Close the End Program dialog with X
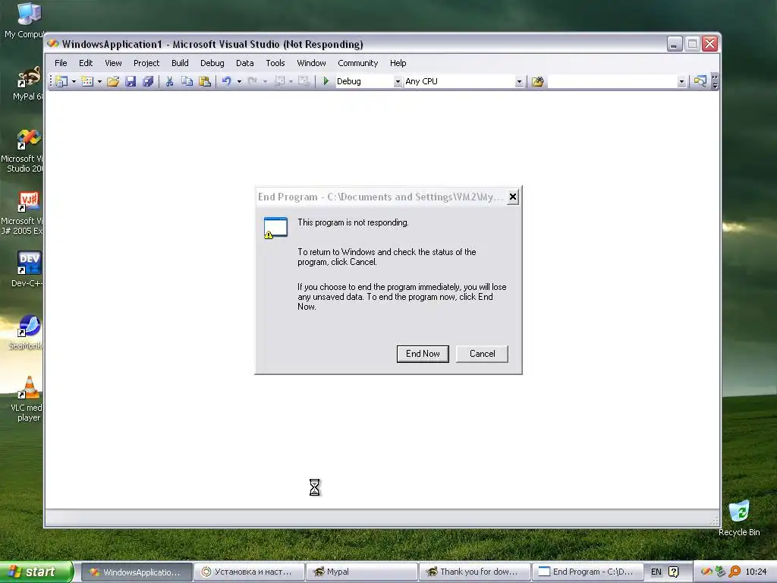This screenshot has width=777, height=583. click(x=513, y=197)
